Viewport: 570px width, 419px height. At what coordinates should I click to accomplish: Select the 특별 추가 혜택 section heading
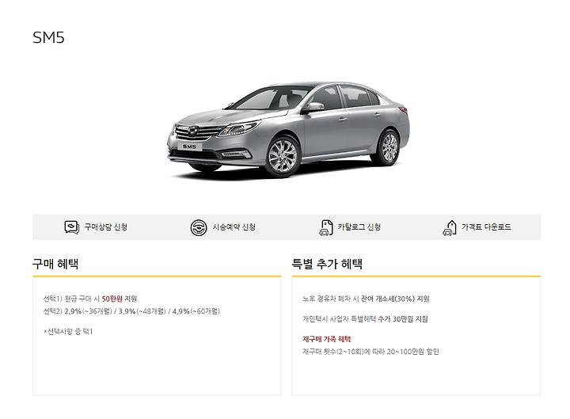327,264
